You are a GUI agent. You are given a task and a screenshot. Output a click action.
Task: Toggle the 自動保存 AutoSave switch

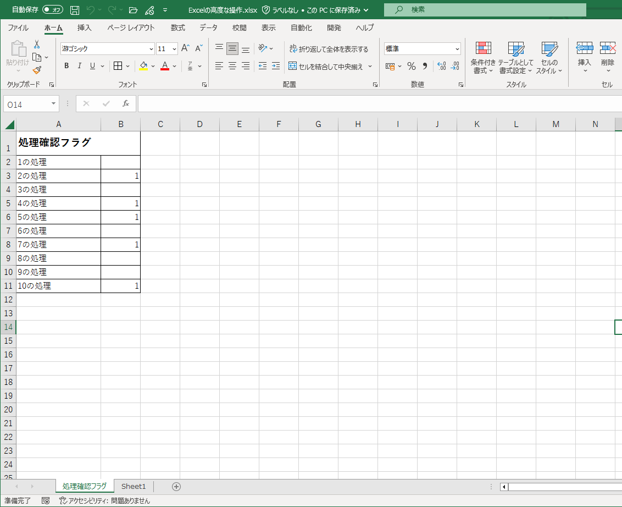[53, 10]
